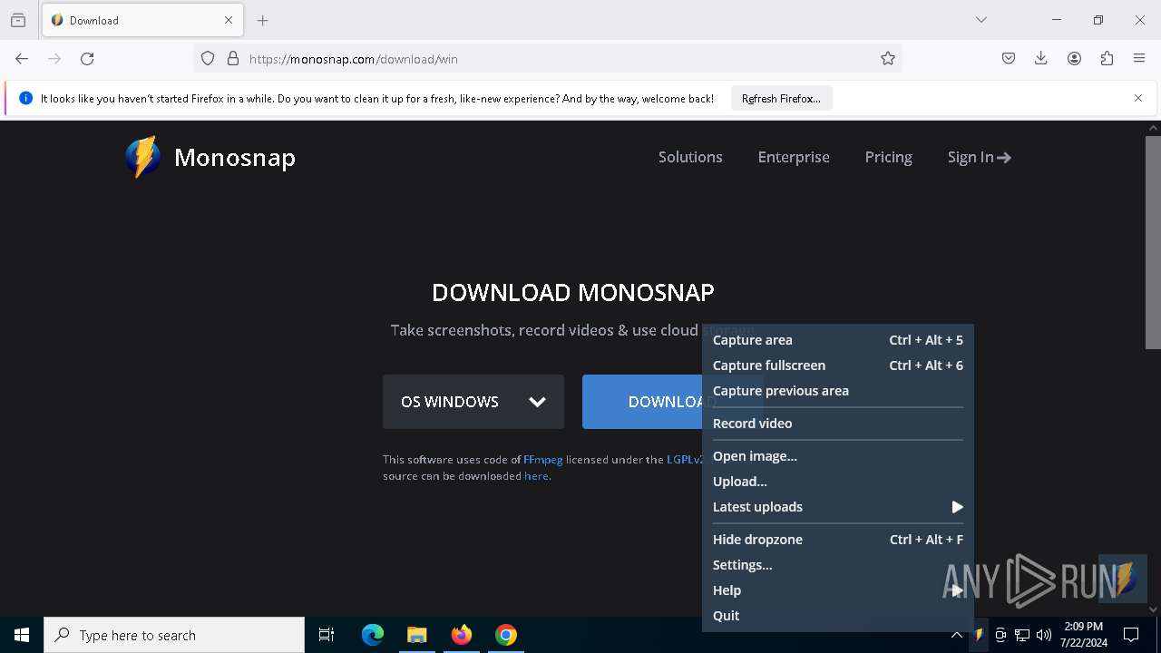The image size is (1161, 653).
Task: Click the Monosnap dropzone floating icon
Action: [1123, 579]
